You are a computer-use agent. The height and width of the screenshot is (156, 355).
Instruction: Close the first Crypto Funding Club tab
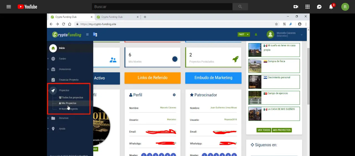pos(92,17)
